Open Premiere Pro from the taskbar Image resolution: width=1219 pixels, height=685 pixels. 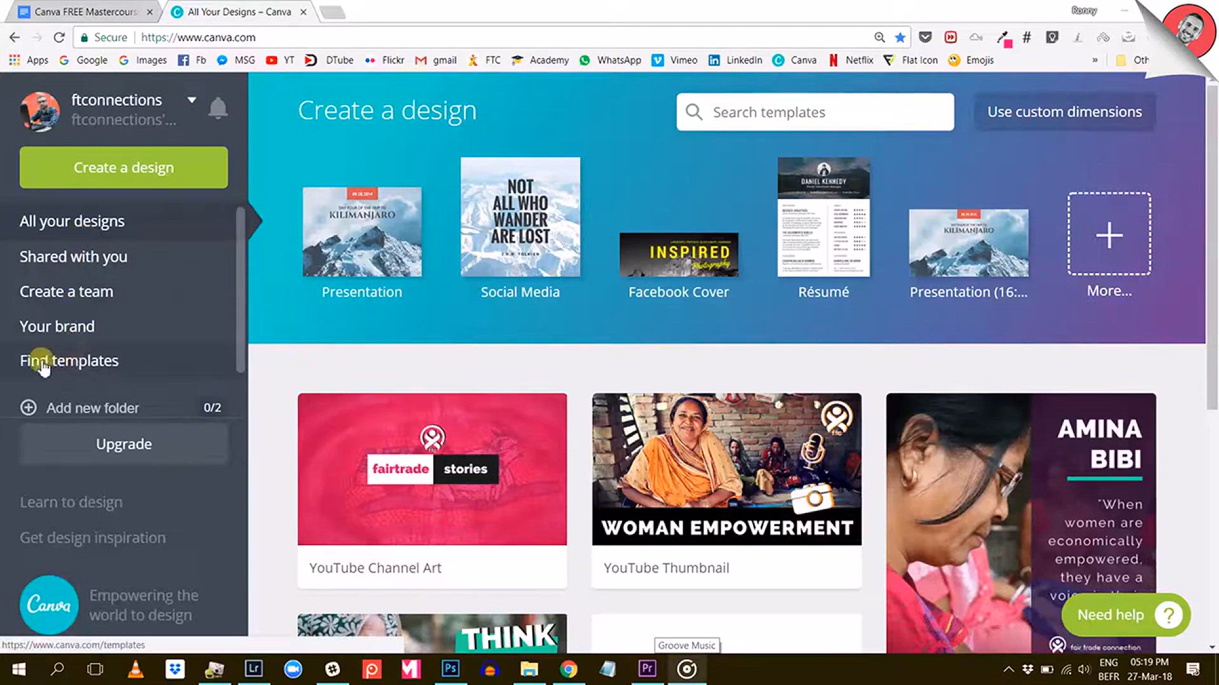click(x=647, y=669)
